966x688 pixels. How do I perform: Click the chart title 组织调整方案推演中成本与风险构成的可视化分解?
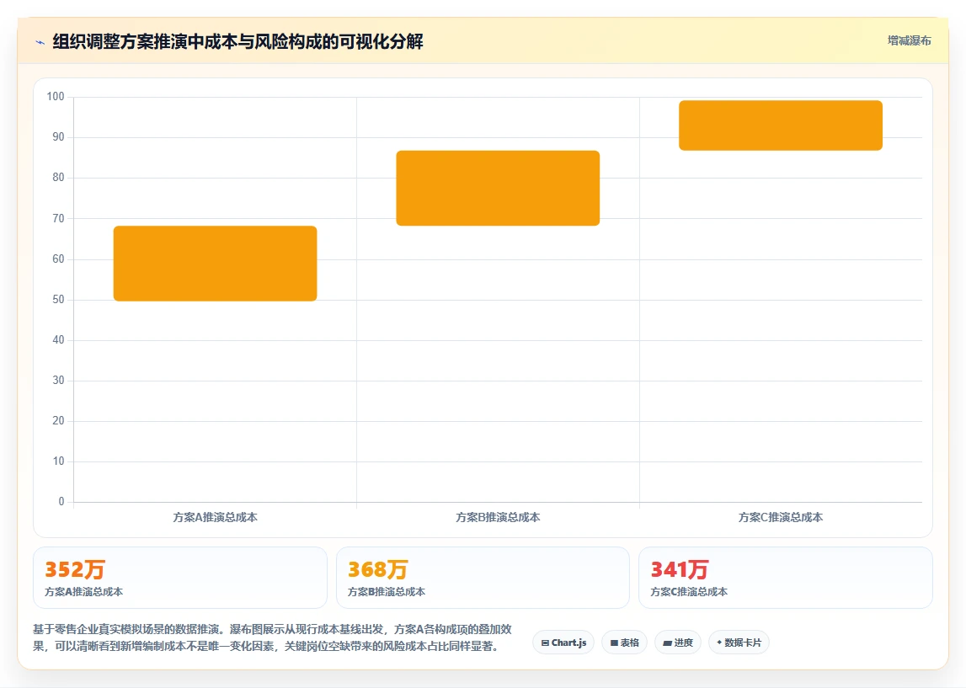click(x=237, y=42)
